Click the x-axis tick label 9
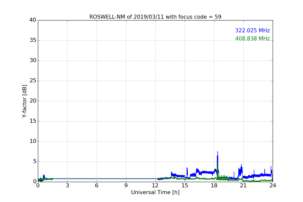Viewport: 303px width, 202px height. pos(126,185)
